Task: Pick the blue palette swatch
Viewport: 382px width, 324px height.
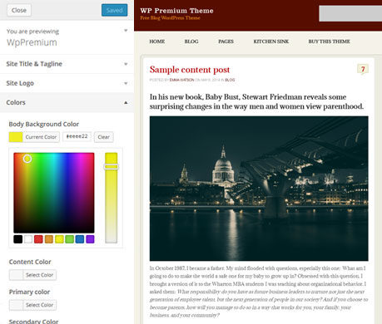Action: (x=80, y=239)
